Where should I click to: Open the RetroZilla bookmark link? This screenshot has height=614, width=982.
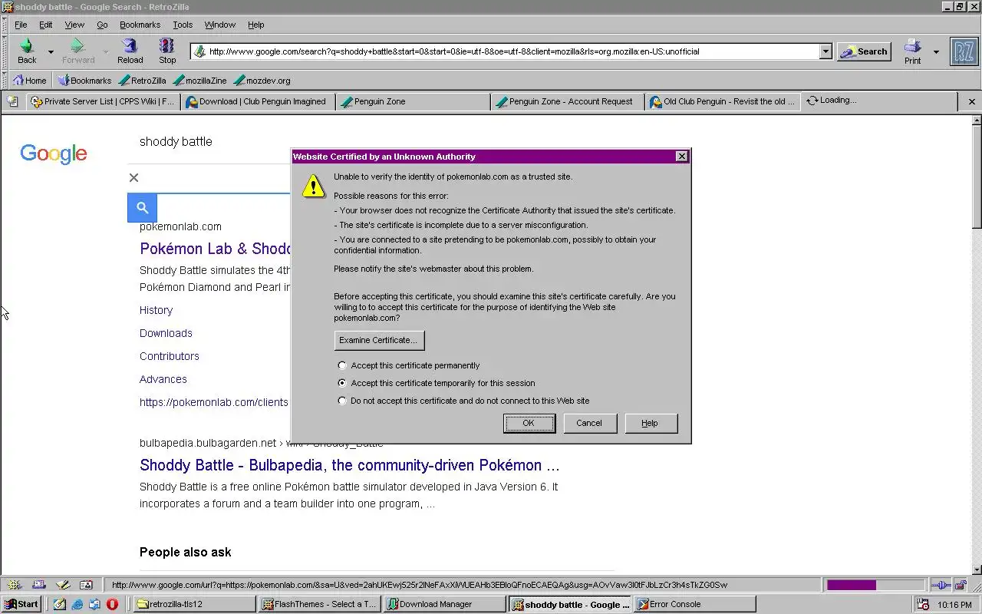143,80
